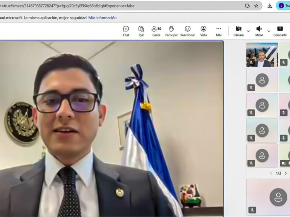
Task: Click the install app icon in address bar
Action: click(x=248, y=6)
